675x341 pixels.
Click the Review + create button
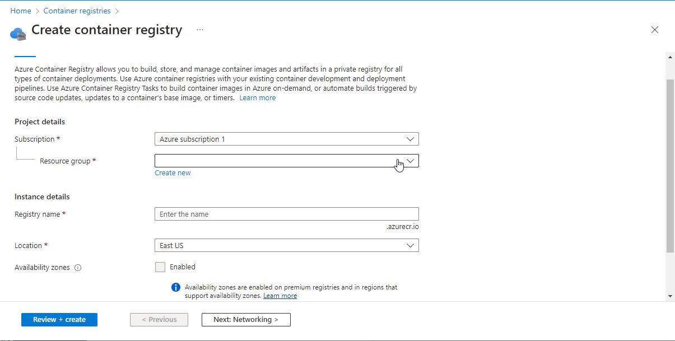[58, 319]
